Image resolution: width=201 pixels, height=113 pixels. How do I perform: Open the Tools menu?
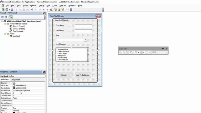pos(55,6)
